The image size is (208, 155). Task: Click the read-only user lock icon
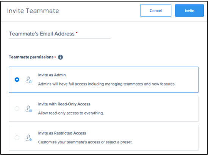(x=28, y=108)
